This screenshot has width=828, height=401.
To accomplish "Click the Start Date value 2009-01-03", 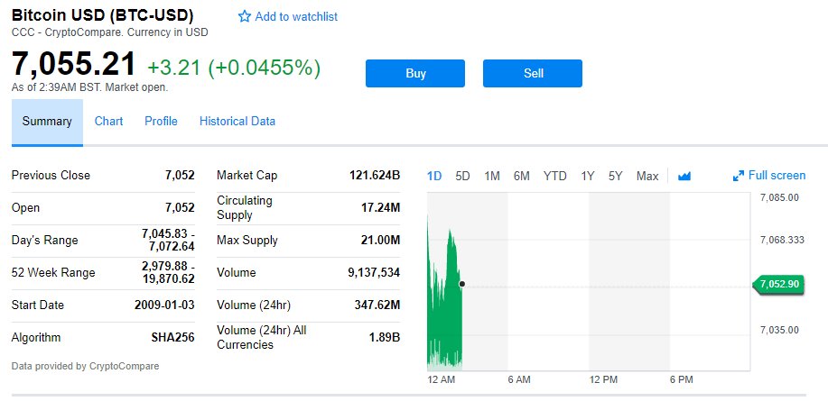I will click(x=164, y=305).
